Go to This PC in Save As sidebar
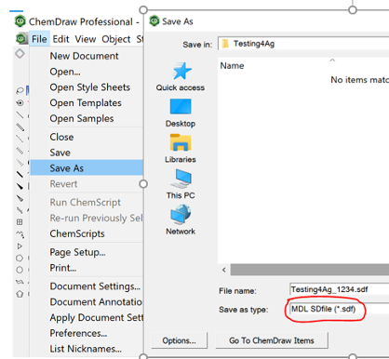Screen dimensions: 389x359 click(181, 184)
